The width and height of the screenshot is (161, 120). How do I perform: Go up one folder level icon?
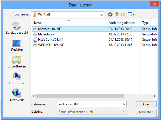pos(117,14)
